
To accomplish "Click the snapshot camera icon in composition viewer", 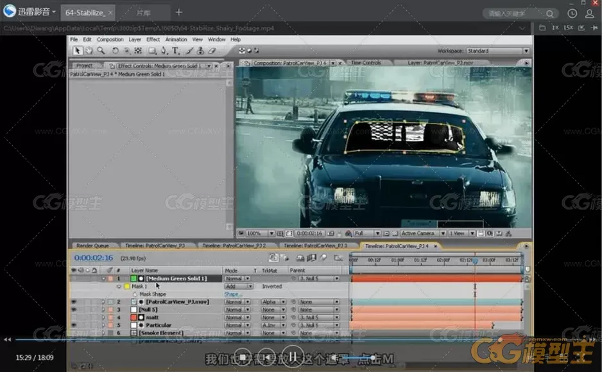I will pos(330,233).
